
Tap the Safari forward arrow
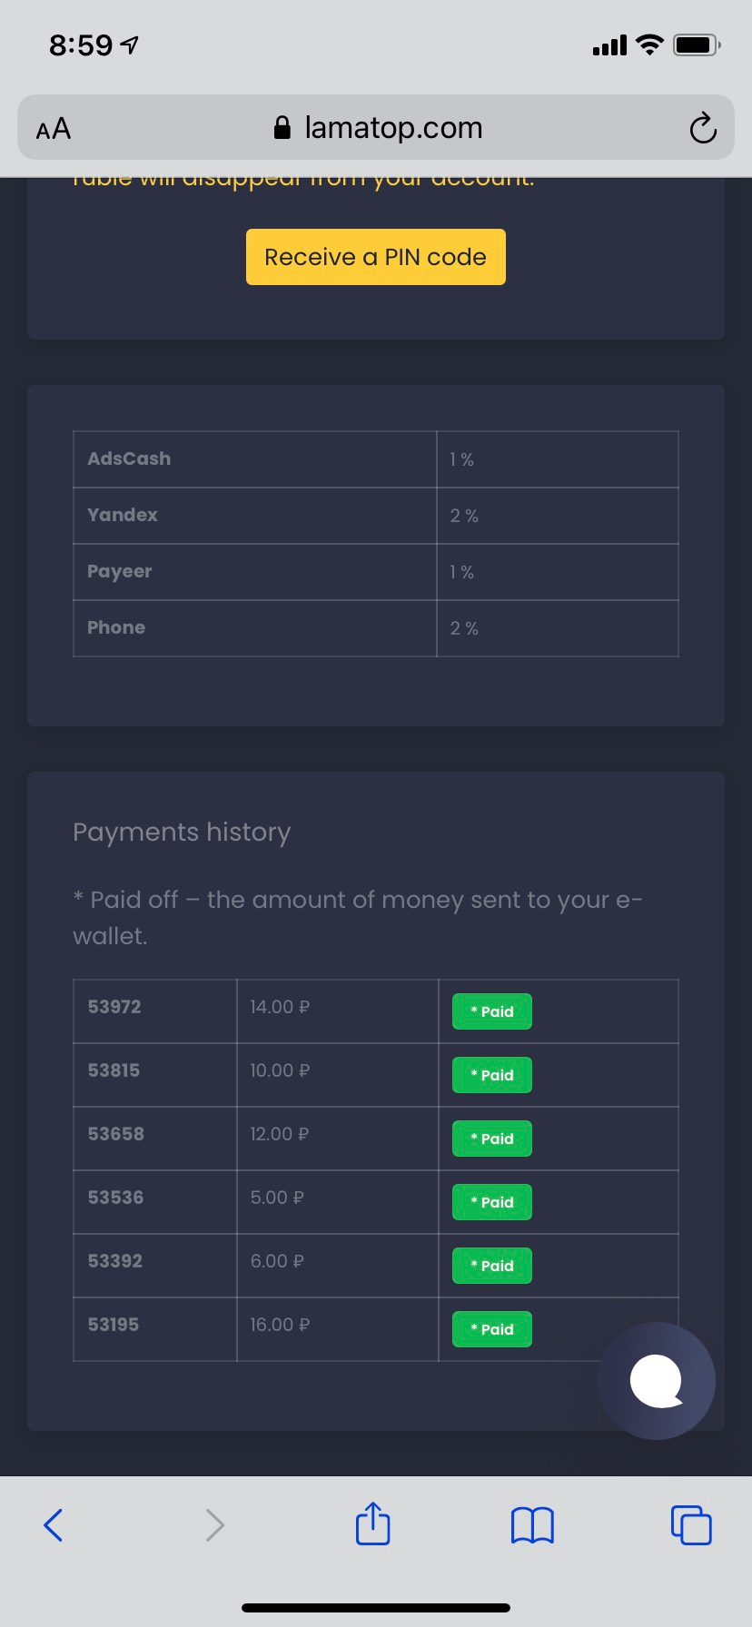coord(214,1524)
